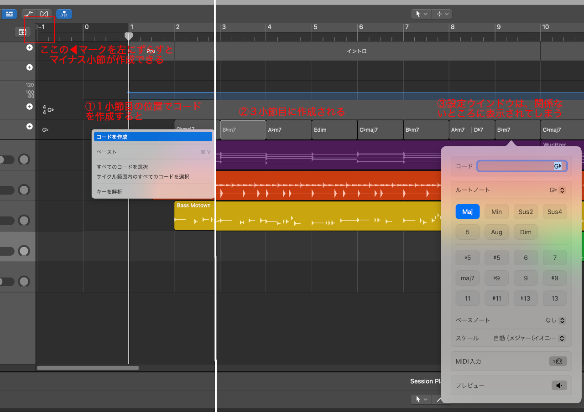Toggle the blue track list view button
The height and width of the screenshot is (412, 584).
[9, 14]
